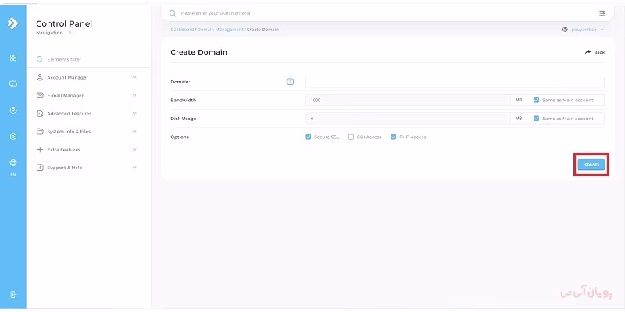Screen dimensions: 625x312
Task: Open Support & Help menu label
Action: tap(65, 168)
